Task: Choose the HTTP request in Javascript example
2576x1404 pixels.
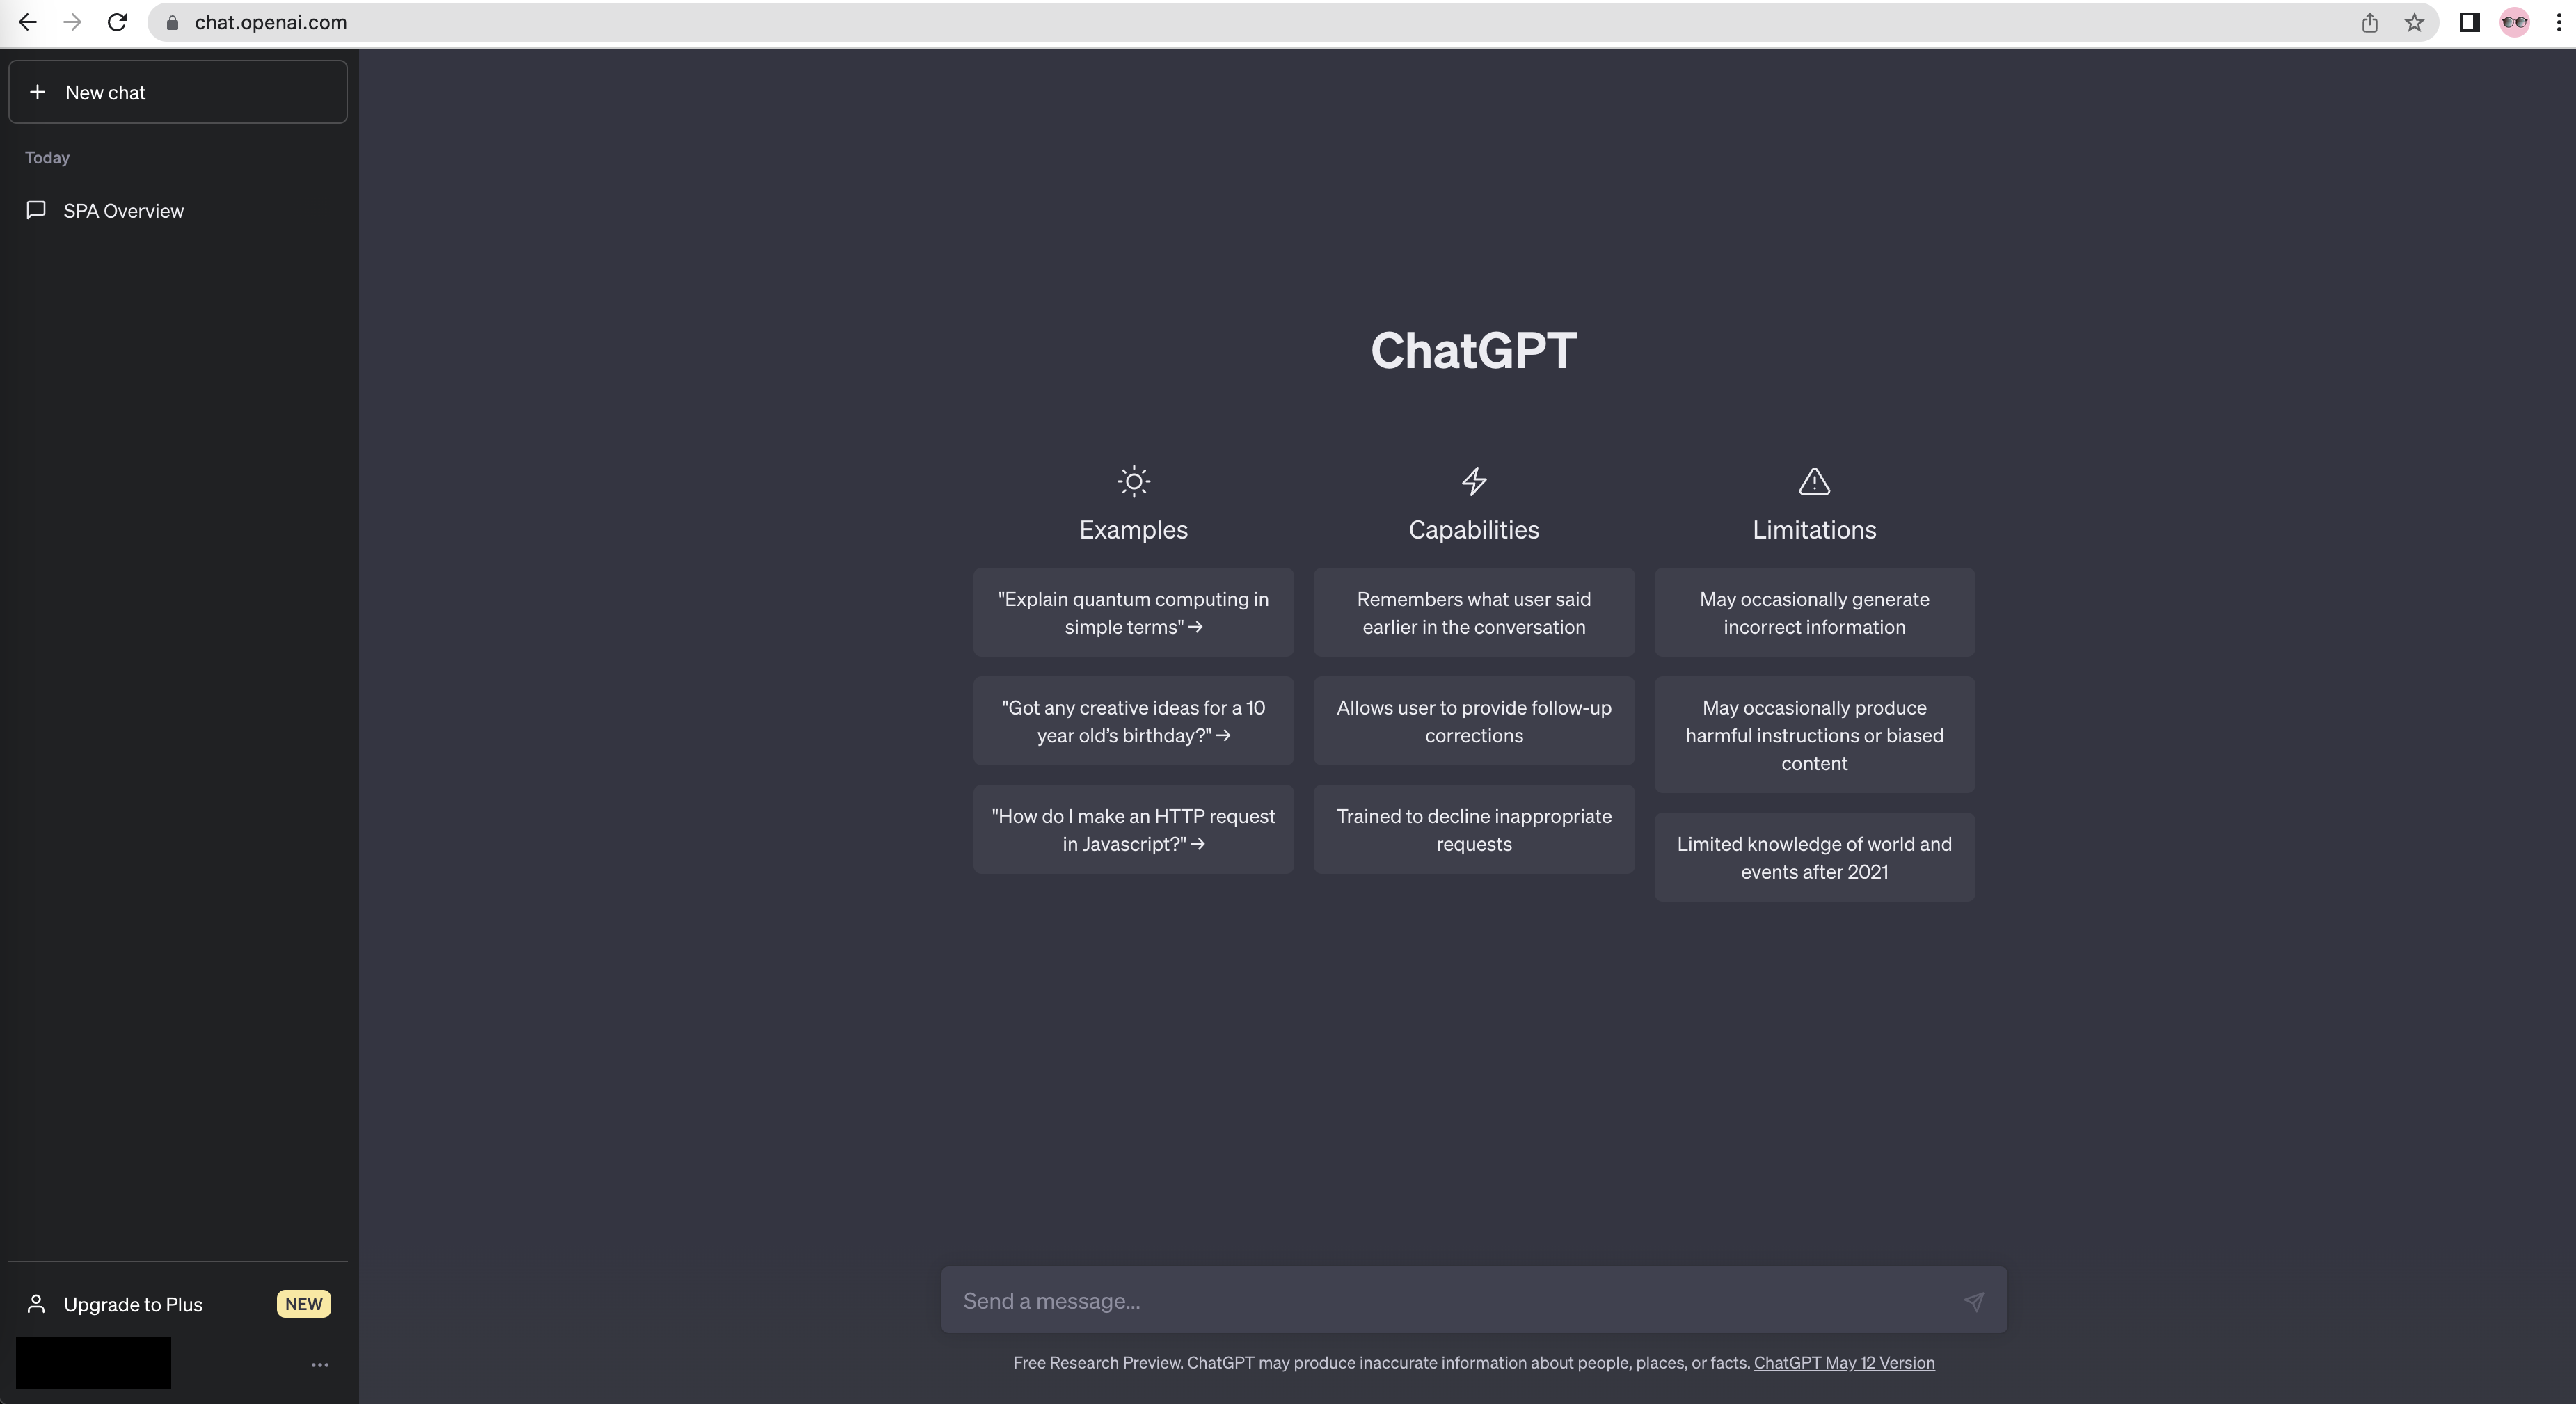Action: pos(1133,830)
